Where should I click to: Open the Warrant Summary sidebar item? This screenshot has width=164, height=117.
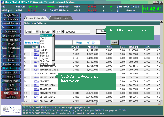pyautogui.click(x=11, y=23)
